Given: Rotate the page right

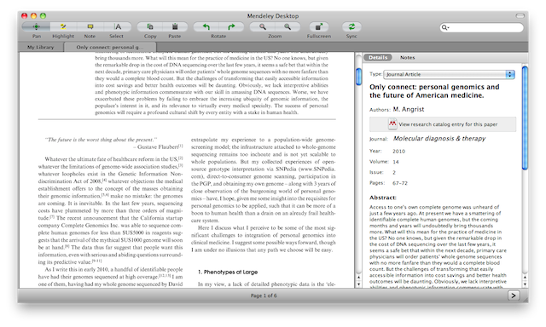Looking at the screenshot, I should 231,26.
